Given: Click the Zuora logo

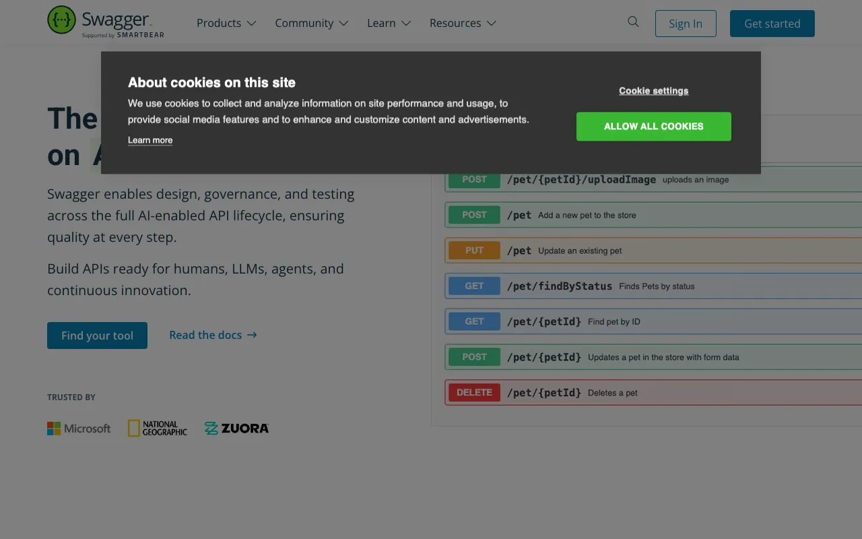Looking at the screenshot, I should [x=236, y=428].
